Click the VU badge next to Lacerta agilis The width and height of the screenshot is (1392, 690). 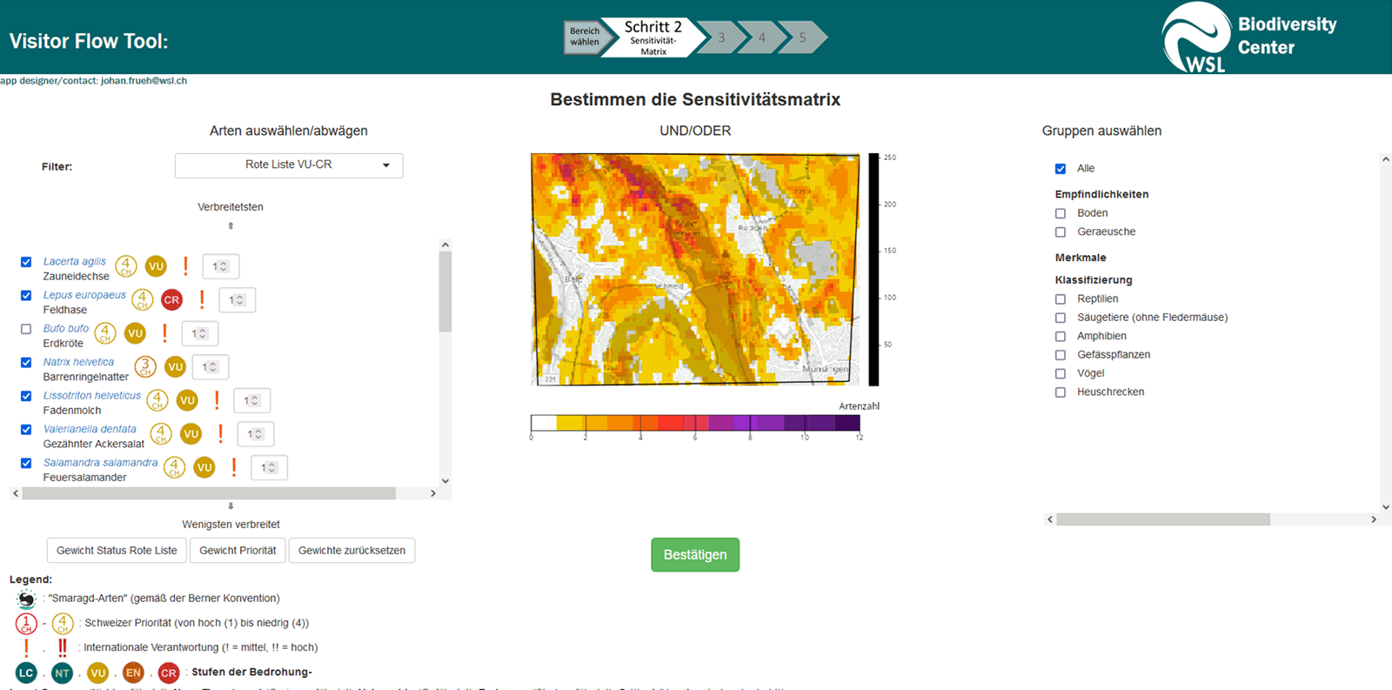156,266
